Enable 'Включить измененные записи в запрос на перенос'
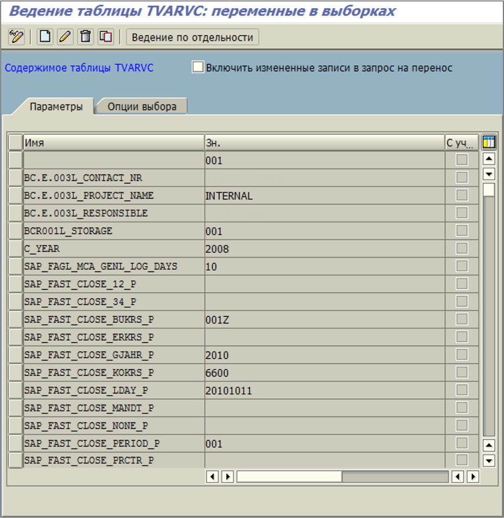 point(198,67)
